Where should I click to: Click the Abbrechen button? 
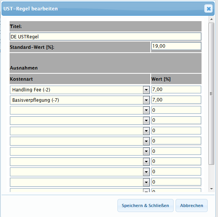(x=192, y=205)
